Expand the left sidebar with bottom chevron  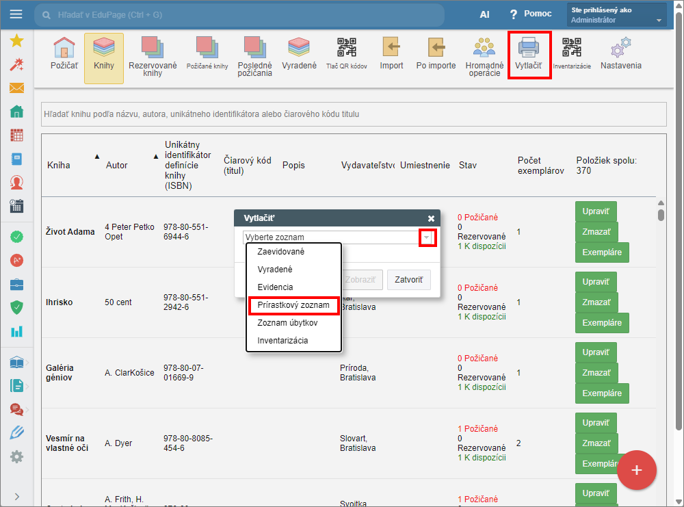tap(16, 496)
